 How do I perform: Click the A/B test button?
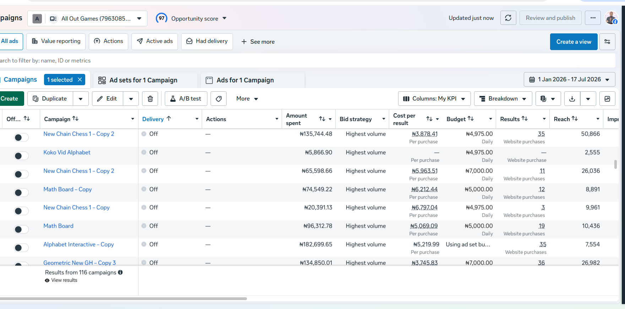(186, 99)
